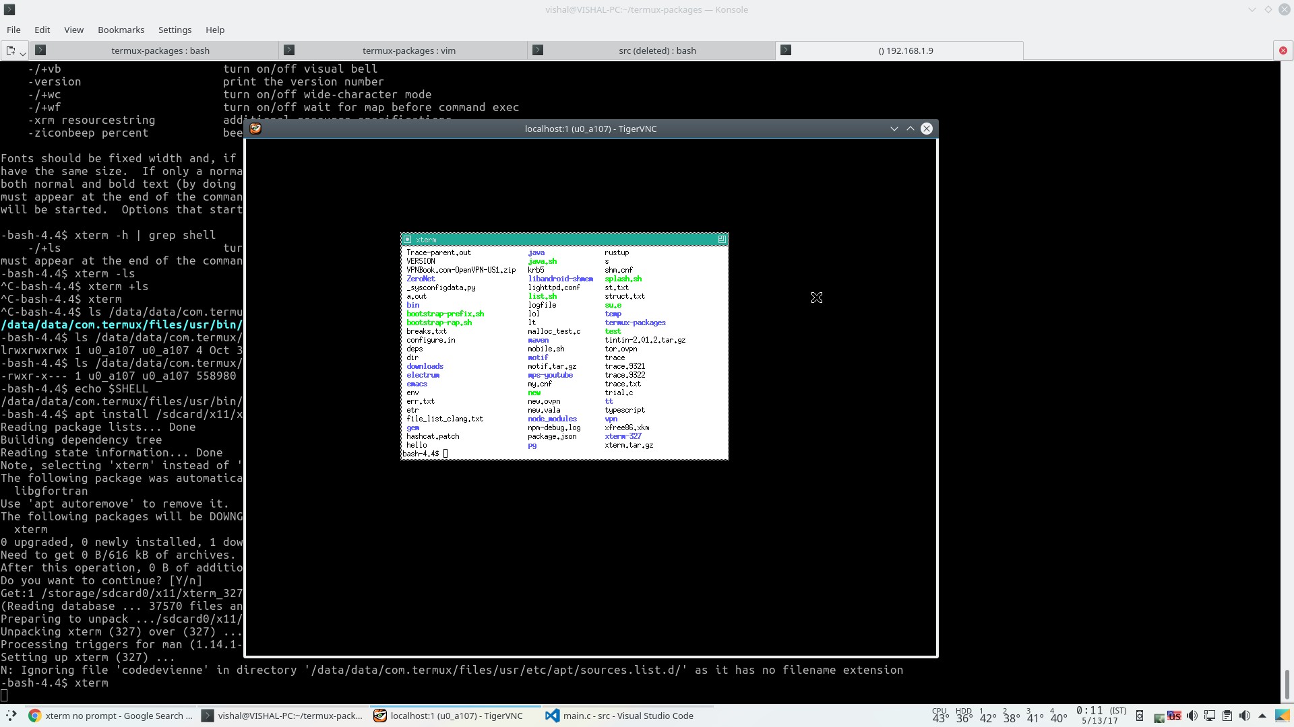
Task: Switch to Konsole task in taskbar
Action: (283, 716)
